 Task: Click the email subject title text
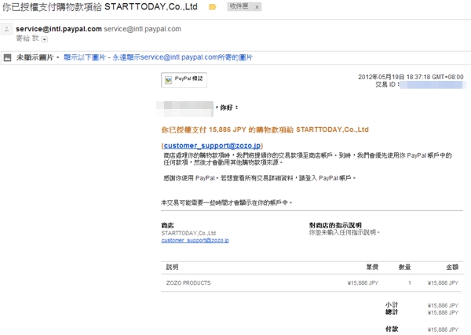click(100, 7)
